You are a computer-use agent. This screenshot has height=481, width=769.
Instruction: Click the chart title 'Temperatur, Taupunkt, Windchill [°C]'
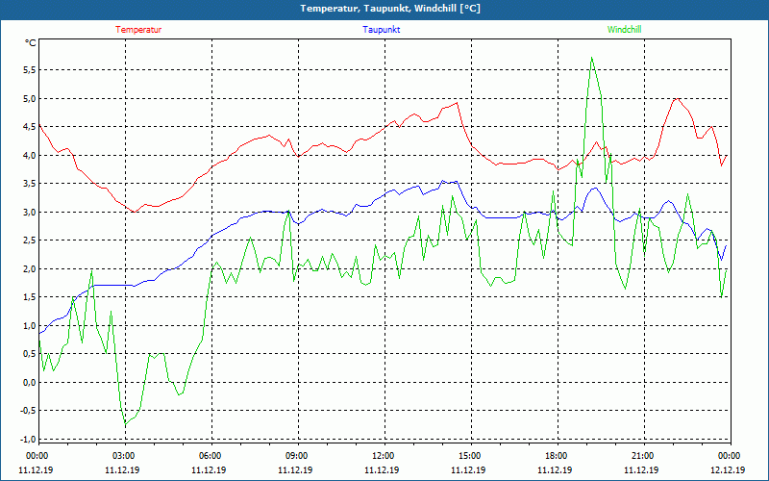coord(390,9)
